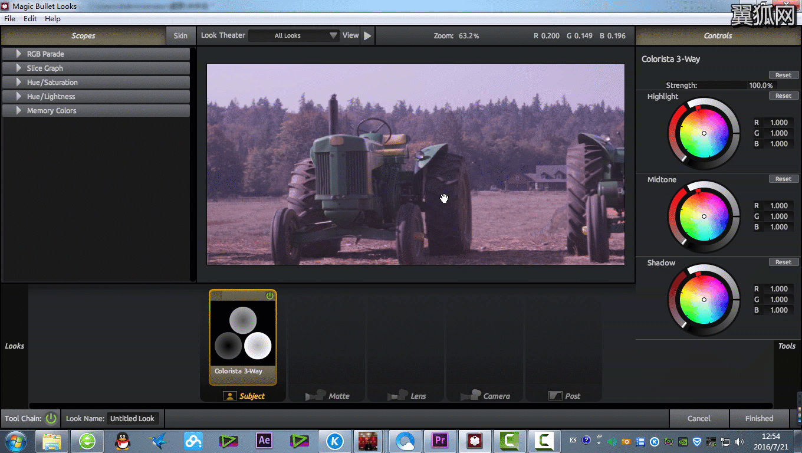Switch to the Scopes tab

(x=83, y=35)
